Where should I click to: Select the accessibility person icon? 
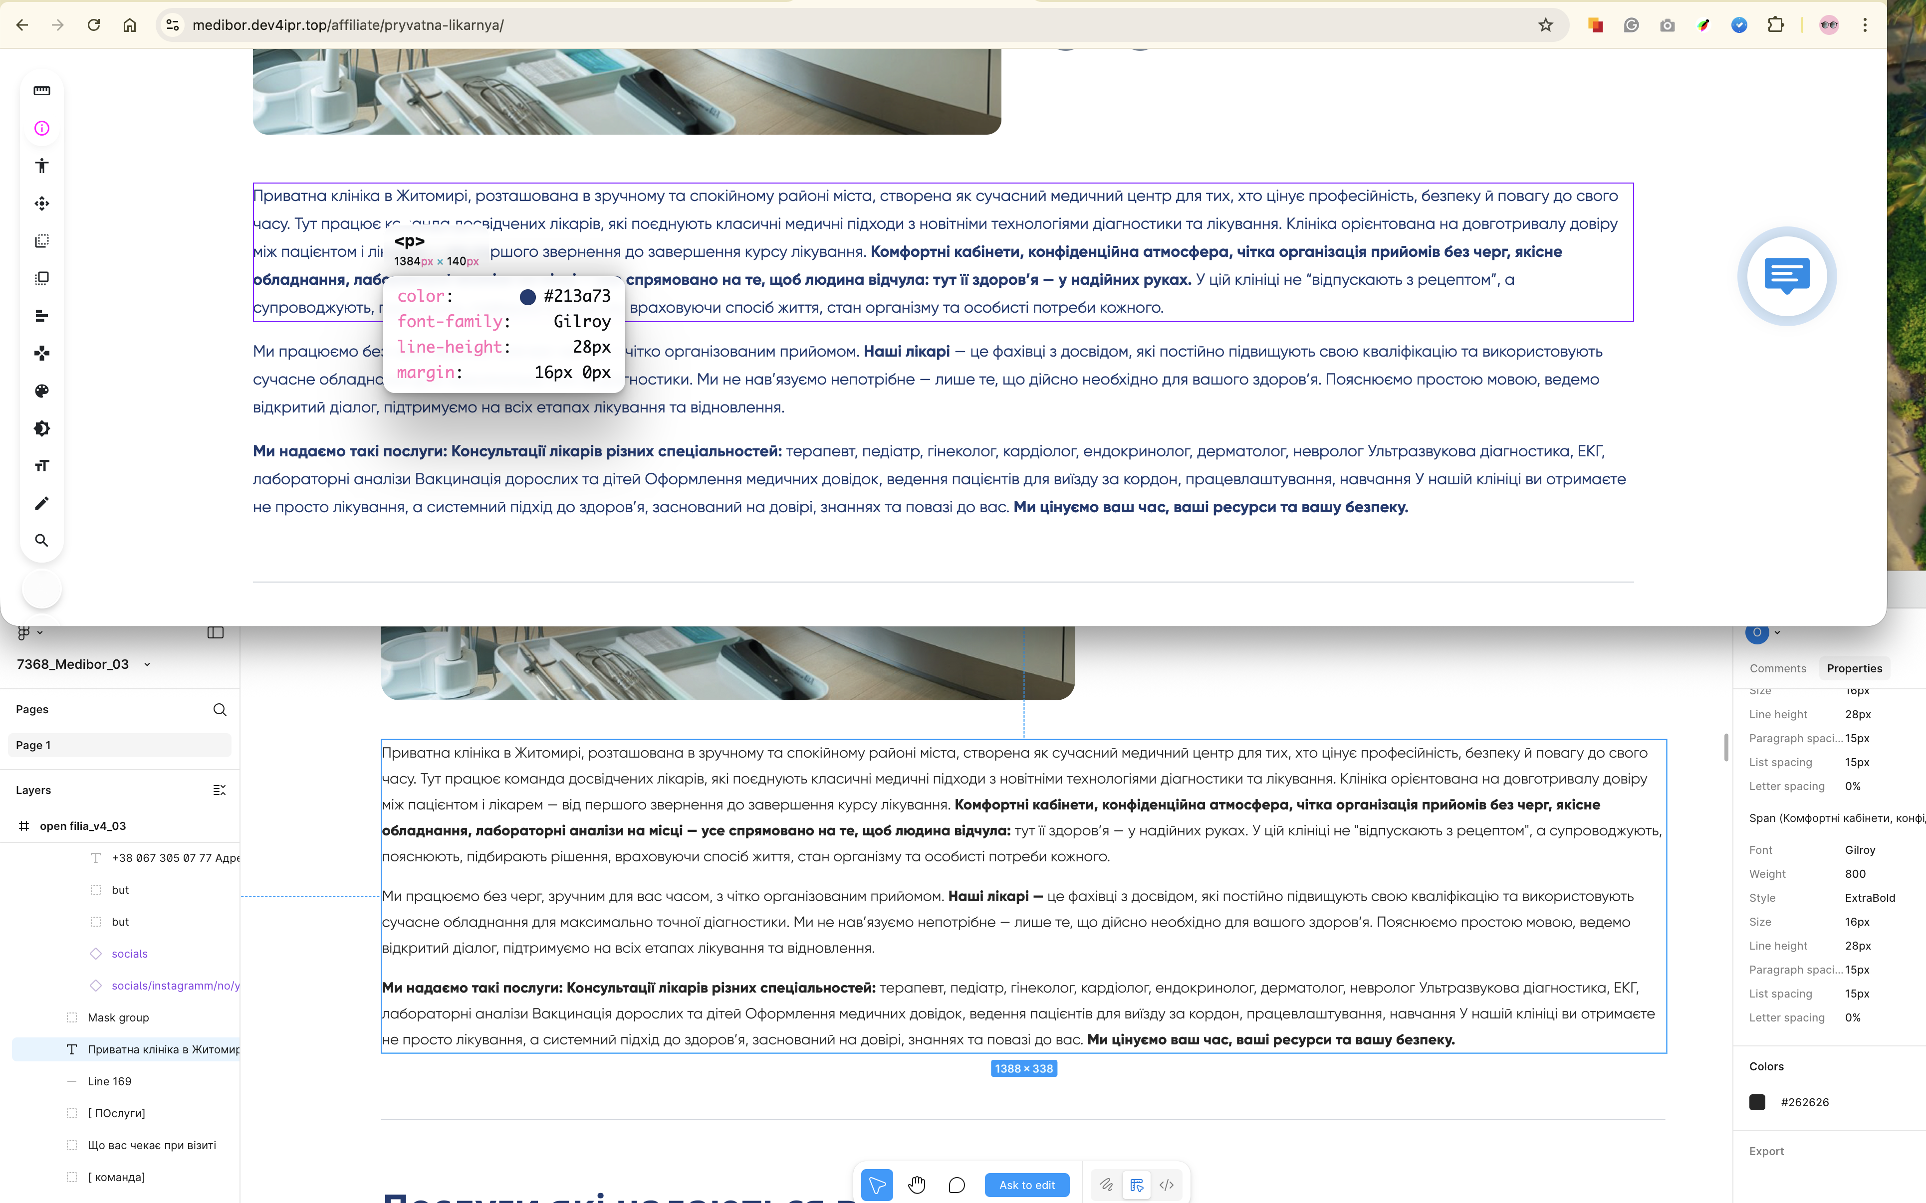[x=41, y=166]
